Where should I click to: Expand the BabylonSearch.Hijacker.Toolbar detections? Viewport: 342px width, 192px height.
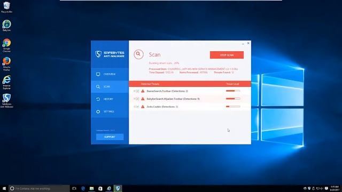(134, 99)
